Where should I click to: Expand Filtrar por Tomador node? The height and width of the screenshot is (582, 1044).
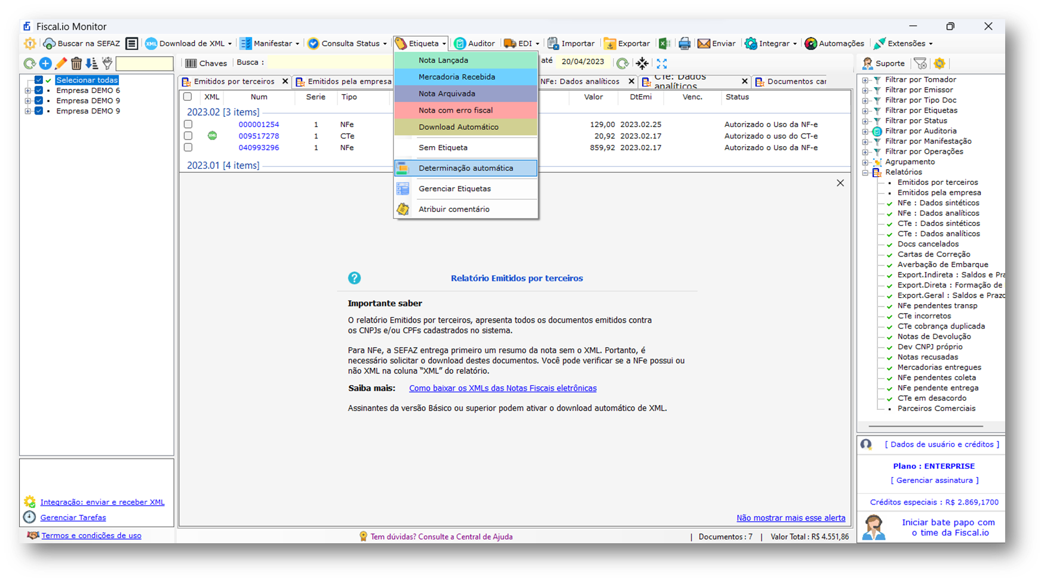865,80
